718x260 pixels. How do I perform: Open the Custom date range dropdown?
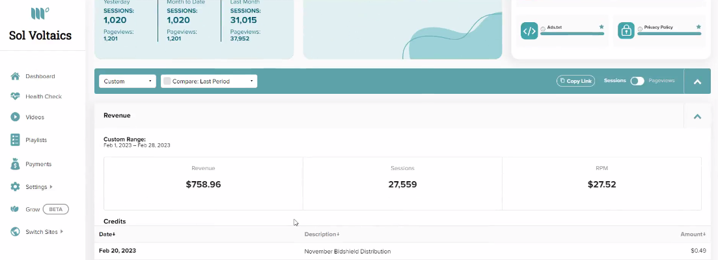point(128,81)
